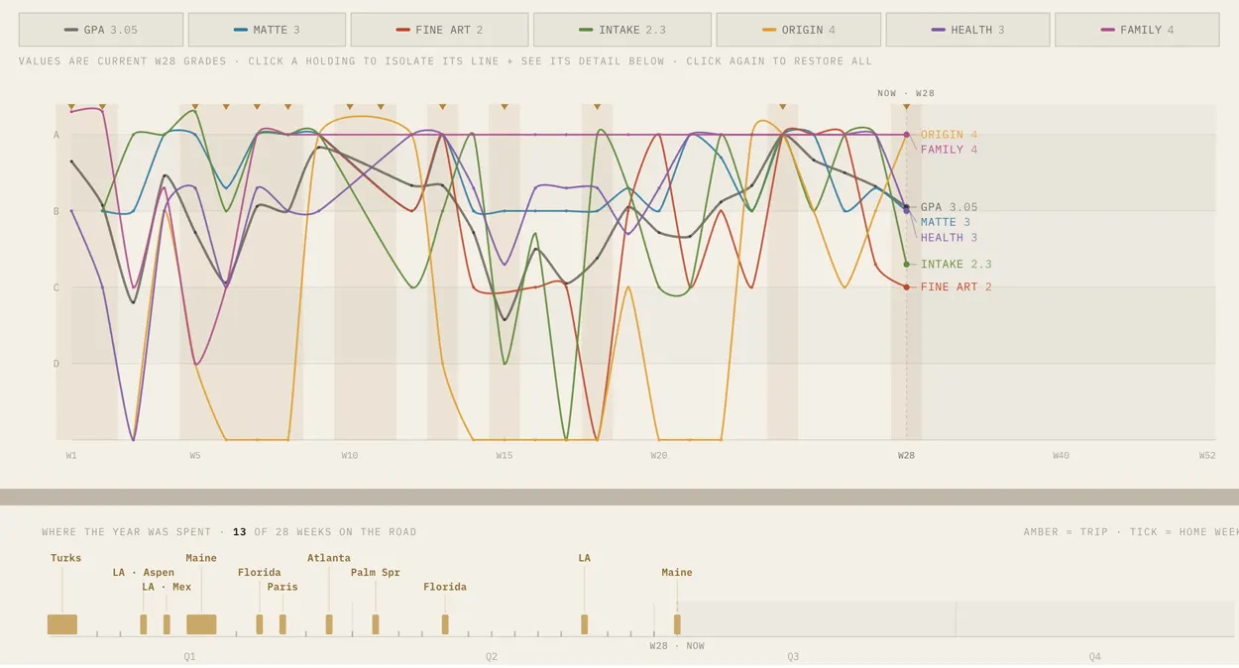This screenshot has height=668, width=1239.
Task: Click the 'A' grade axis label
Action: tap(56, 135)
